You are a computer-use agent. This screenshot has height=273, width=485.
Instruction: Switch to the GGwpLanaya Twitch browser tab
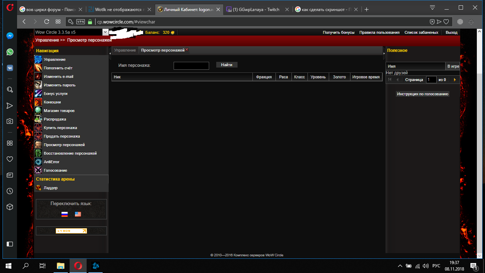tap(256, 10)
